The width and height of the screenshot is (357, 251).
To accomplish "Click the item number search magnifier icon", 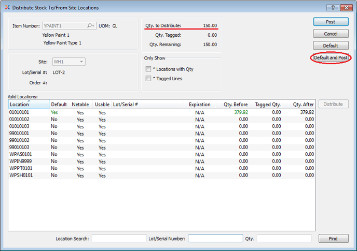I will [90, 25].
